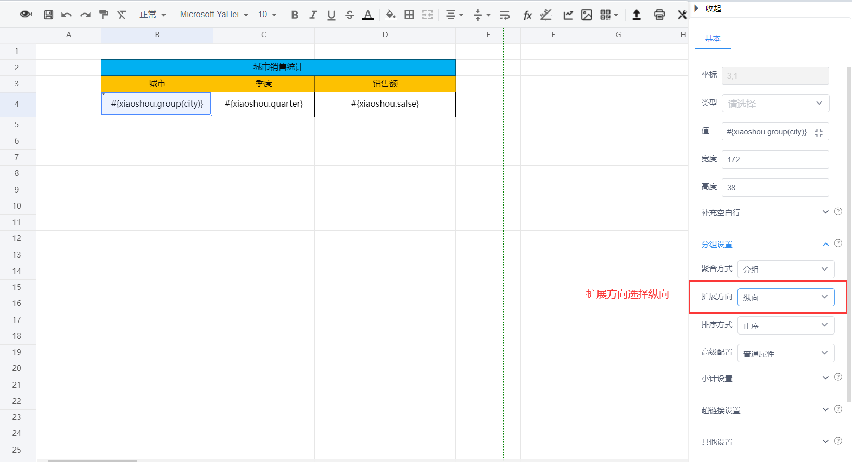The image size is (852, 462).
Task: Click the print icon
Action: click(x=659, y=15)
